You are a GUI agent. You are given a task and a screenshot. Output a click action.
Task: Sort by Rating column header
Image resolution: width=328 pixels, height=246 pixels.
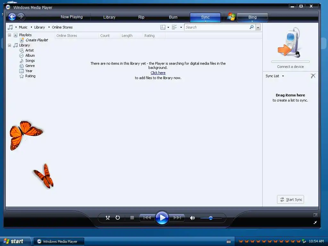coord(154,36)
